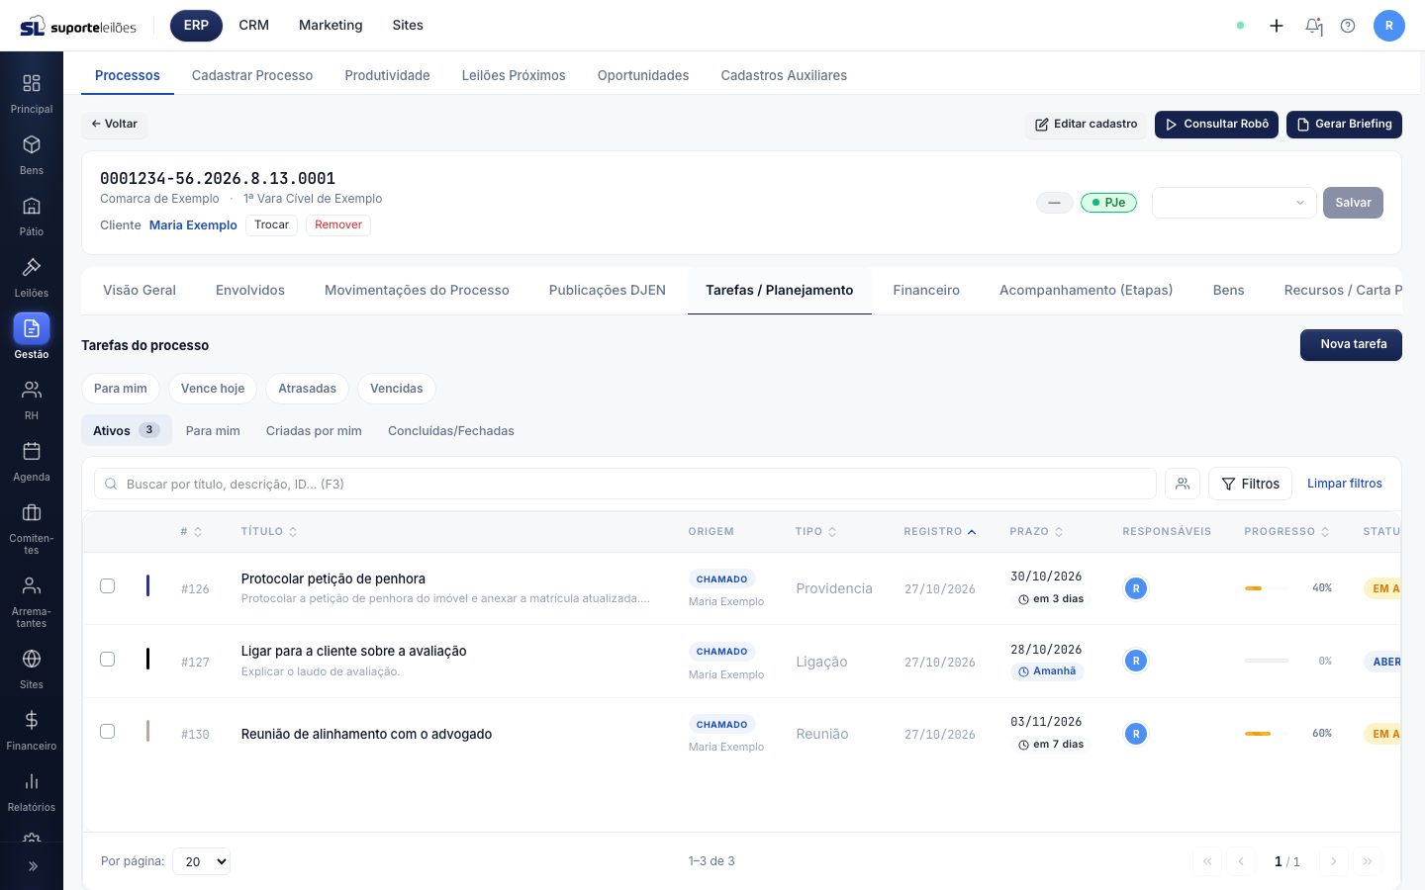Select checkbox for task #126

pos(108,586)
